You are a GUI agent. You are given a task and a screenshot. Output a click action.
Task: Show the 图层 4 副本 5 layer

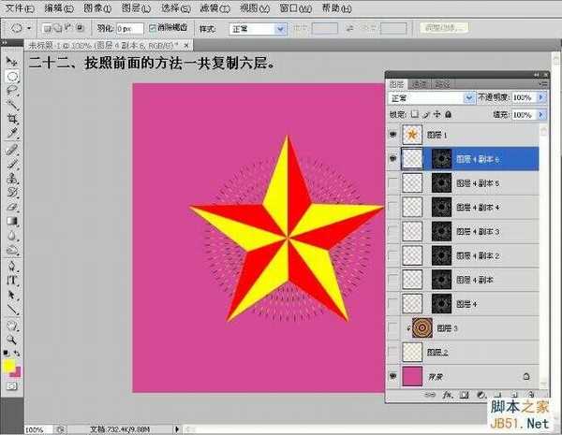coord(393,183)
